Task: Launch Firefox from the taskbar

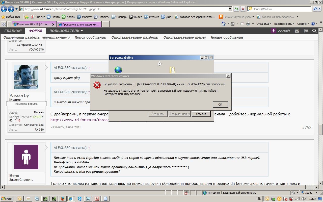Action: pyautogui.click(x=62, y=199)
